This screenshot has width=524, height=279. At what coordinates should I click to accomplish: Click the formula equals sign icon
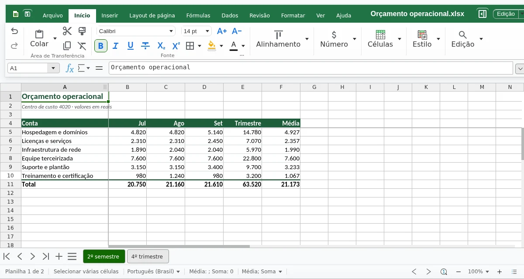tap(100, 68)
